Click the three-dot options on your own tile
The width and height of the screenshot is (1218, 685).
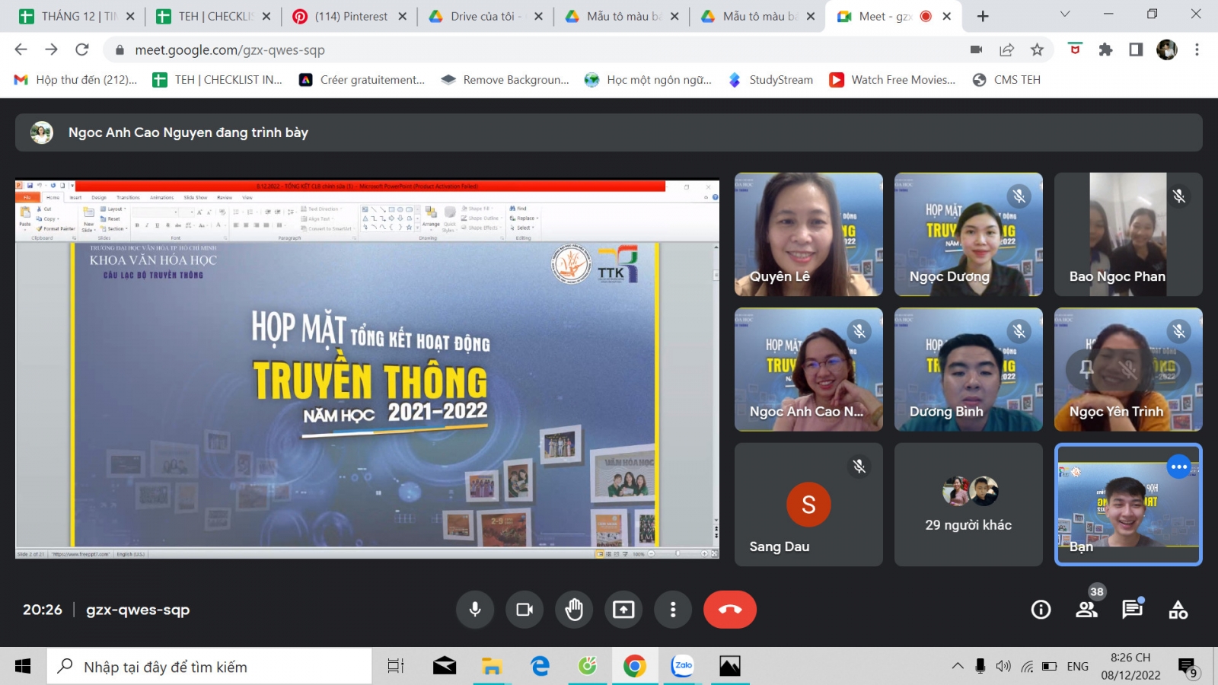(1178, 467)
